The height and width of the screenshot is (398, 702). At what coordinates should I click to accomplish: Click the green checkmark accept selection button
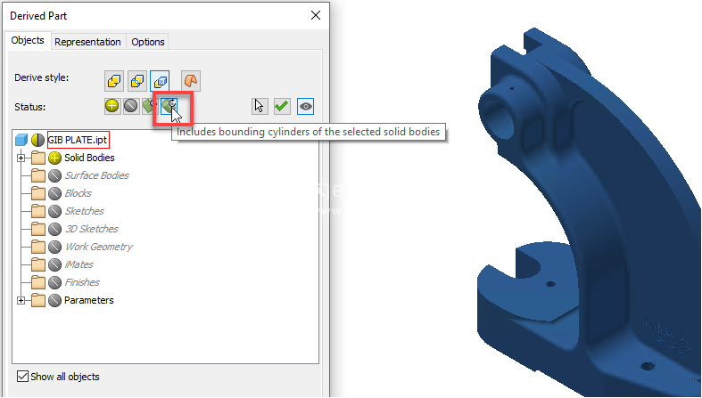(x=282, y=106)
